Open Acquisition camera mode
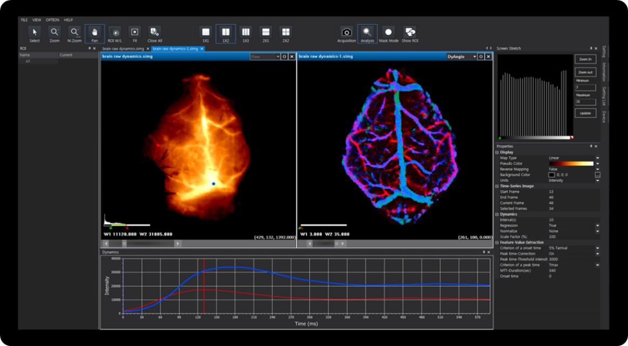Image resolution: width=628 pixels, height=346 pixels. point(346,33)
